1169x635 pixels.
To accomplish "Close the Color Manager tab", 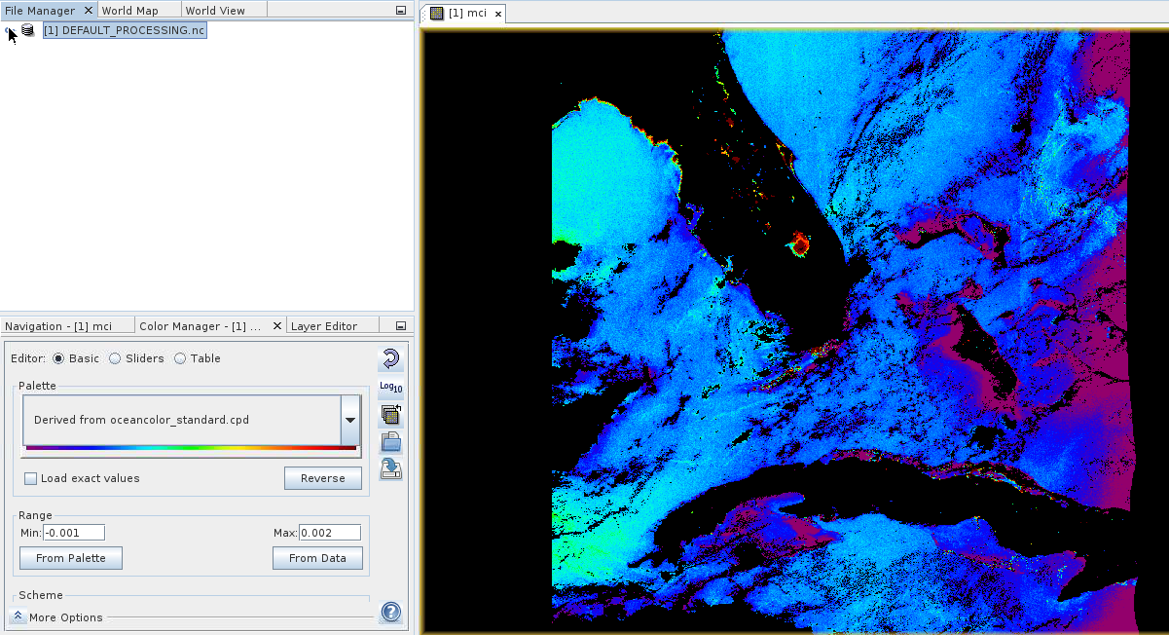I will coord(277,326).
